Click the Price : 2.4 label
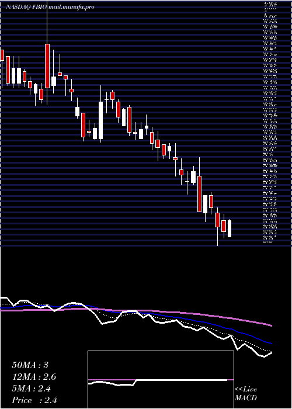This screenshot has height=409, width=292. (34, 400)
